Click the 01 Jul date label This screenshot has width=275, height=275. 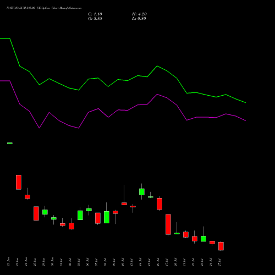[x=61, y=262]
